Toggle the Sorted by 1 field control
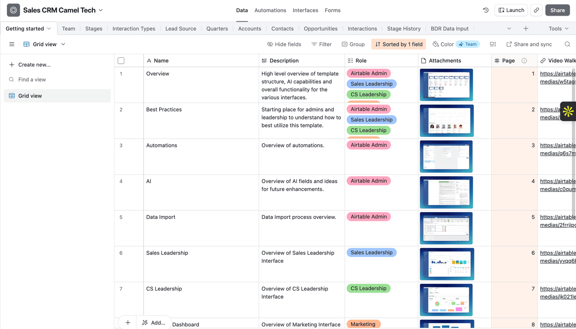The height and width of the screenshot is (329, 576). (x=399, y=44)
